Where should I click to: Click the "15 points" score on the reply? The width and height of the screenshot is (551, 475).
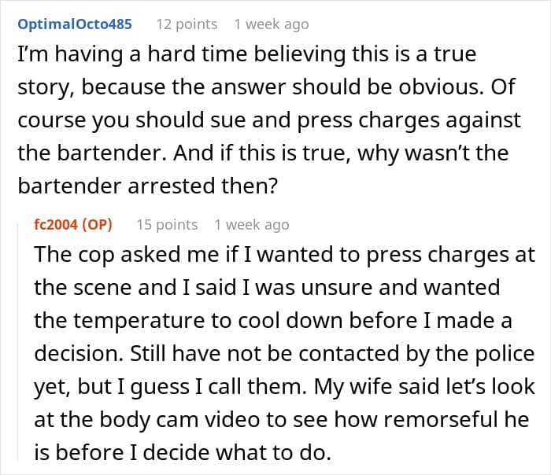[166, 225]
